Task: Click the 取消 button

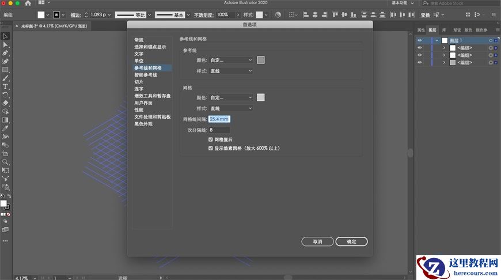Action: 318,241
